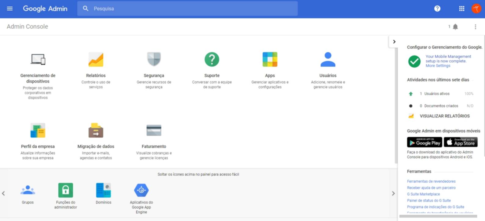Viewport: 485px width, 221px height.
Task: Open Receber ajuda de um parceiro link
Action: coord(431,188)
